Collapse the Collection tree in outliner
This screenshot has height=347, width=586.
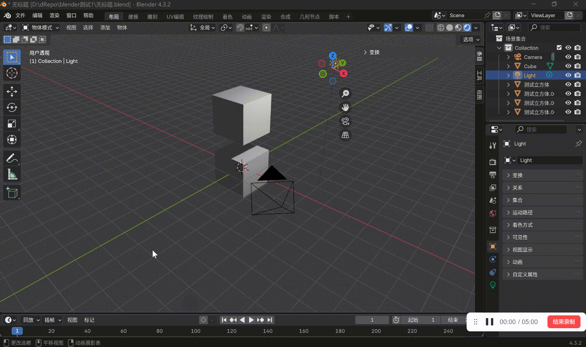(499, 48)
